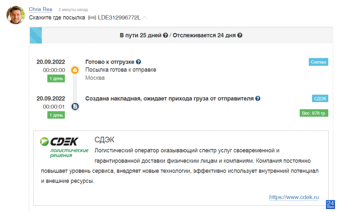Open the https://www.cdek.ru link

pos(294,197)
